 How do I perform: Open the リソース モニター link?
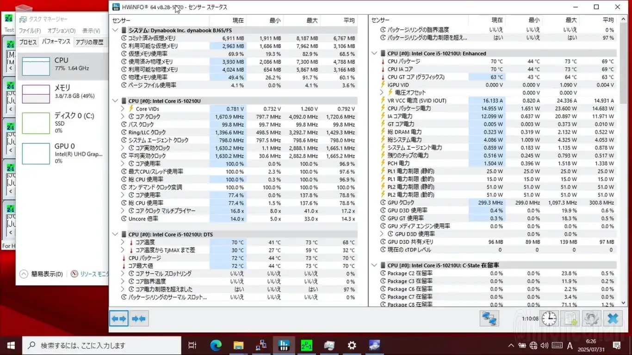(x=90, y=274)
